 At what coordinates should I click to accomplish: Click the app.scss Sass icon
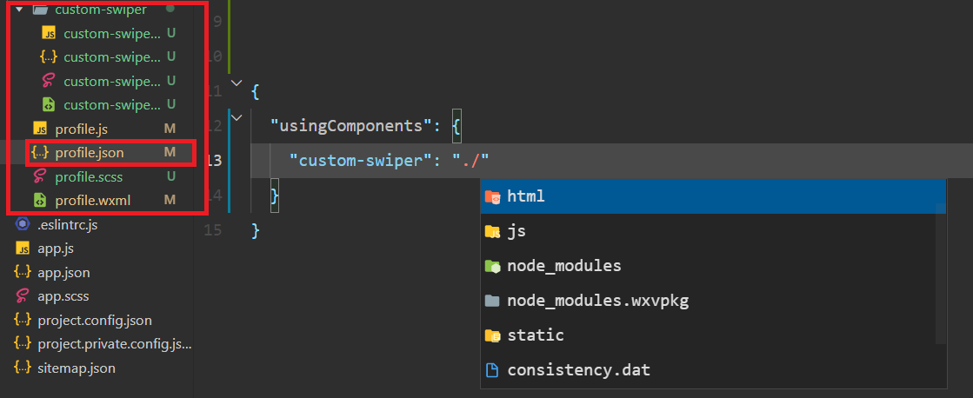tap(23, 295)
